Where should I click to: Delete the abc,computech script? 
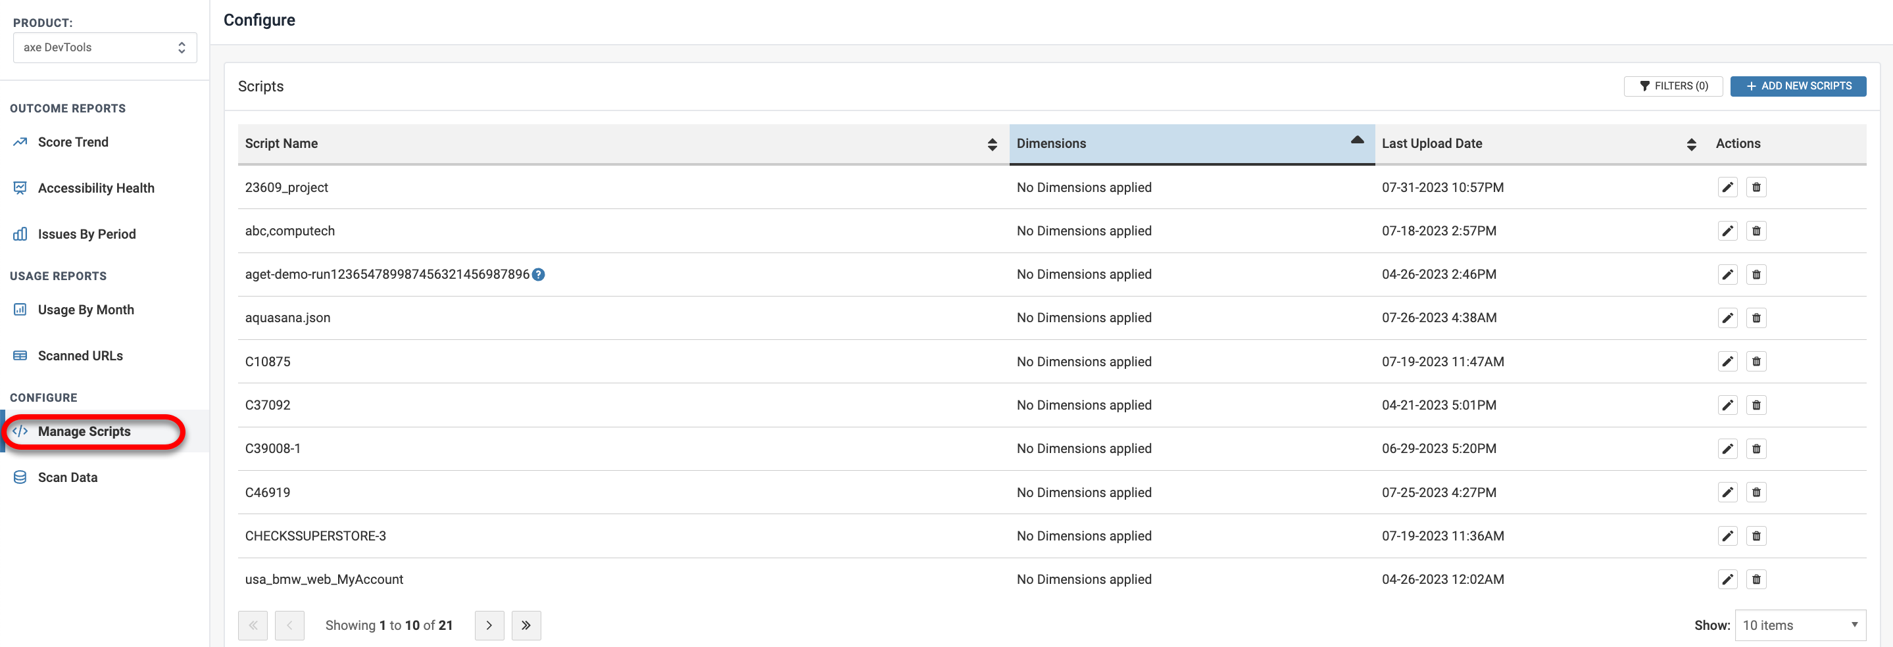point(1756,231)
